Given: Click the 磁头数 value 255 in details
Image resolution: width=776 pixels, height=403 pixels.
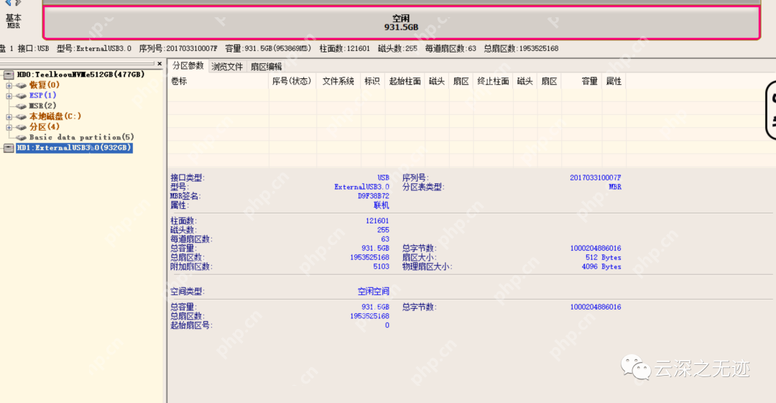Looking at the screenshot, I should tap(383, 230).
